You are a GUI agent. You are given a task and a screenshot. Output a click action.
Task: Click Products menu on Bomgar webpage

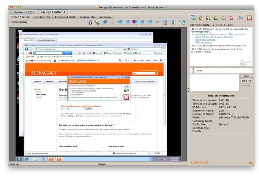pos(37,81)
